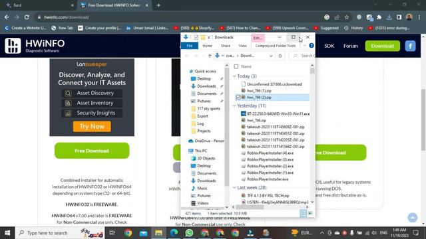Collapse the Last week (28) group
This screenshot has width=426, height=239.
point(234,187)
